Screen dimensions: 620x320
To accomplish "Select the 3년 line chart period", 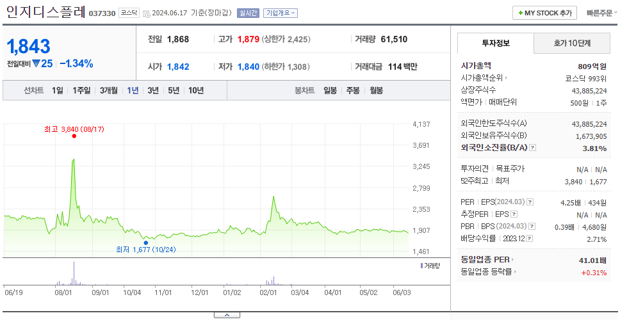I will click(153, 90).
